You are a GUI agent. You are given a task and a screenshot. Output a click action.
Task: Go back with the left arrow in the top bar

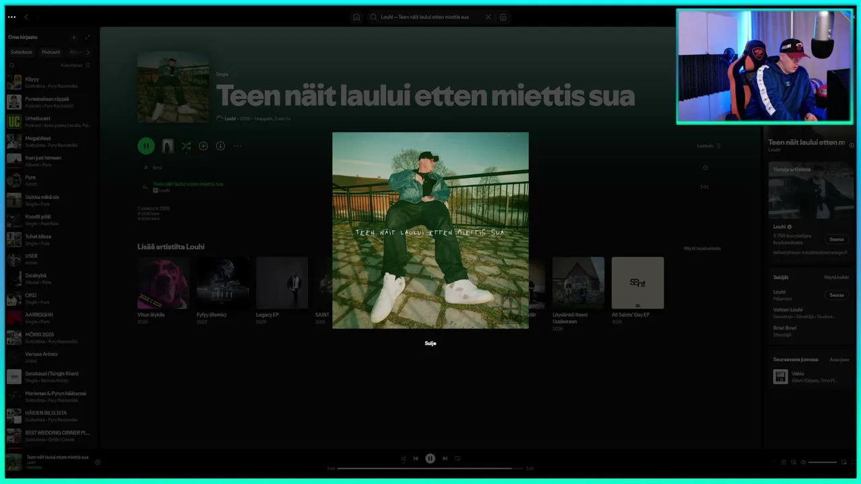point(26,17)
